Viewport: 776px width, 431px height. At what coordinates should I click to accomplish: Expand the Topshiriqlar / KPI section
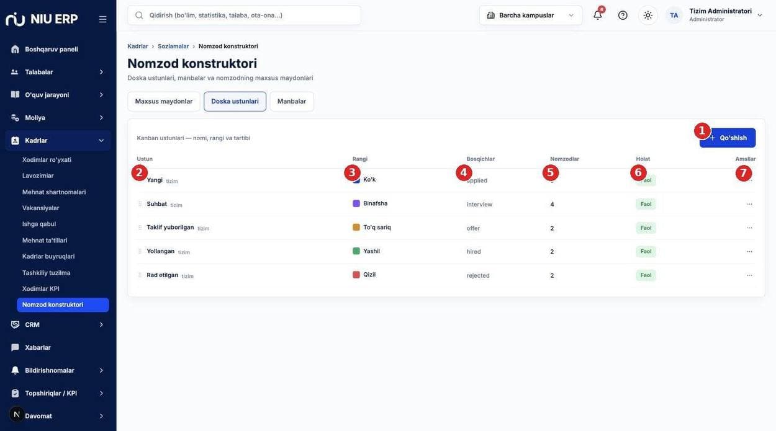click(x=58, y=393)
